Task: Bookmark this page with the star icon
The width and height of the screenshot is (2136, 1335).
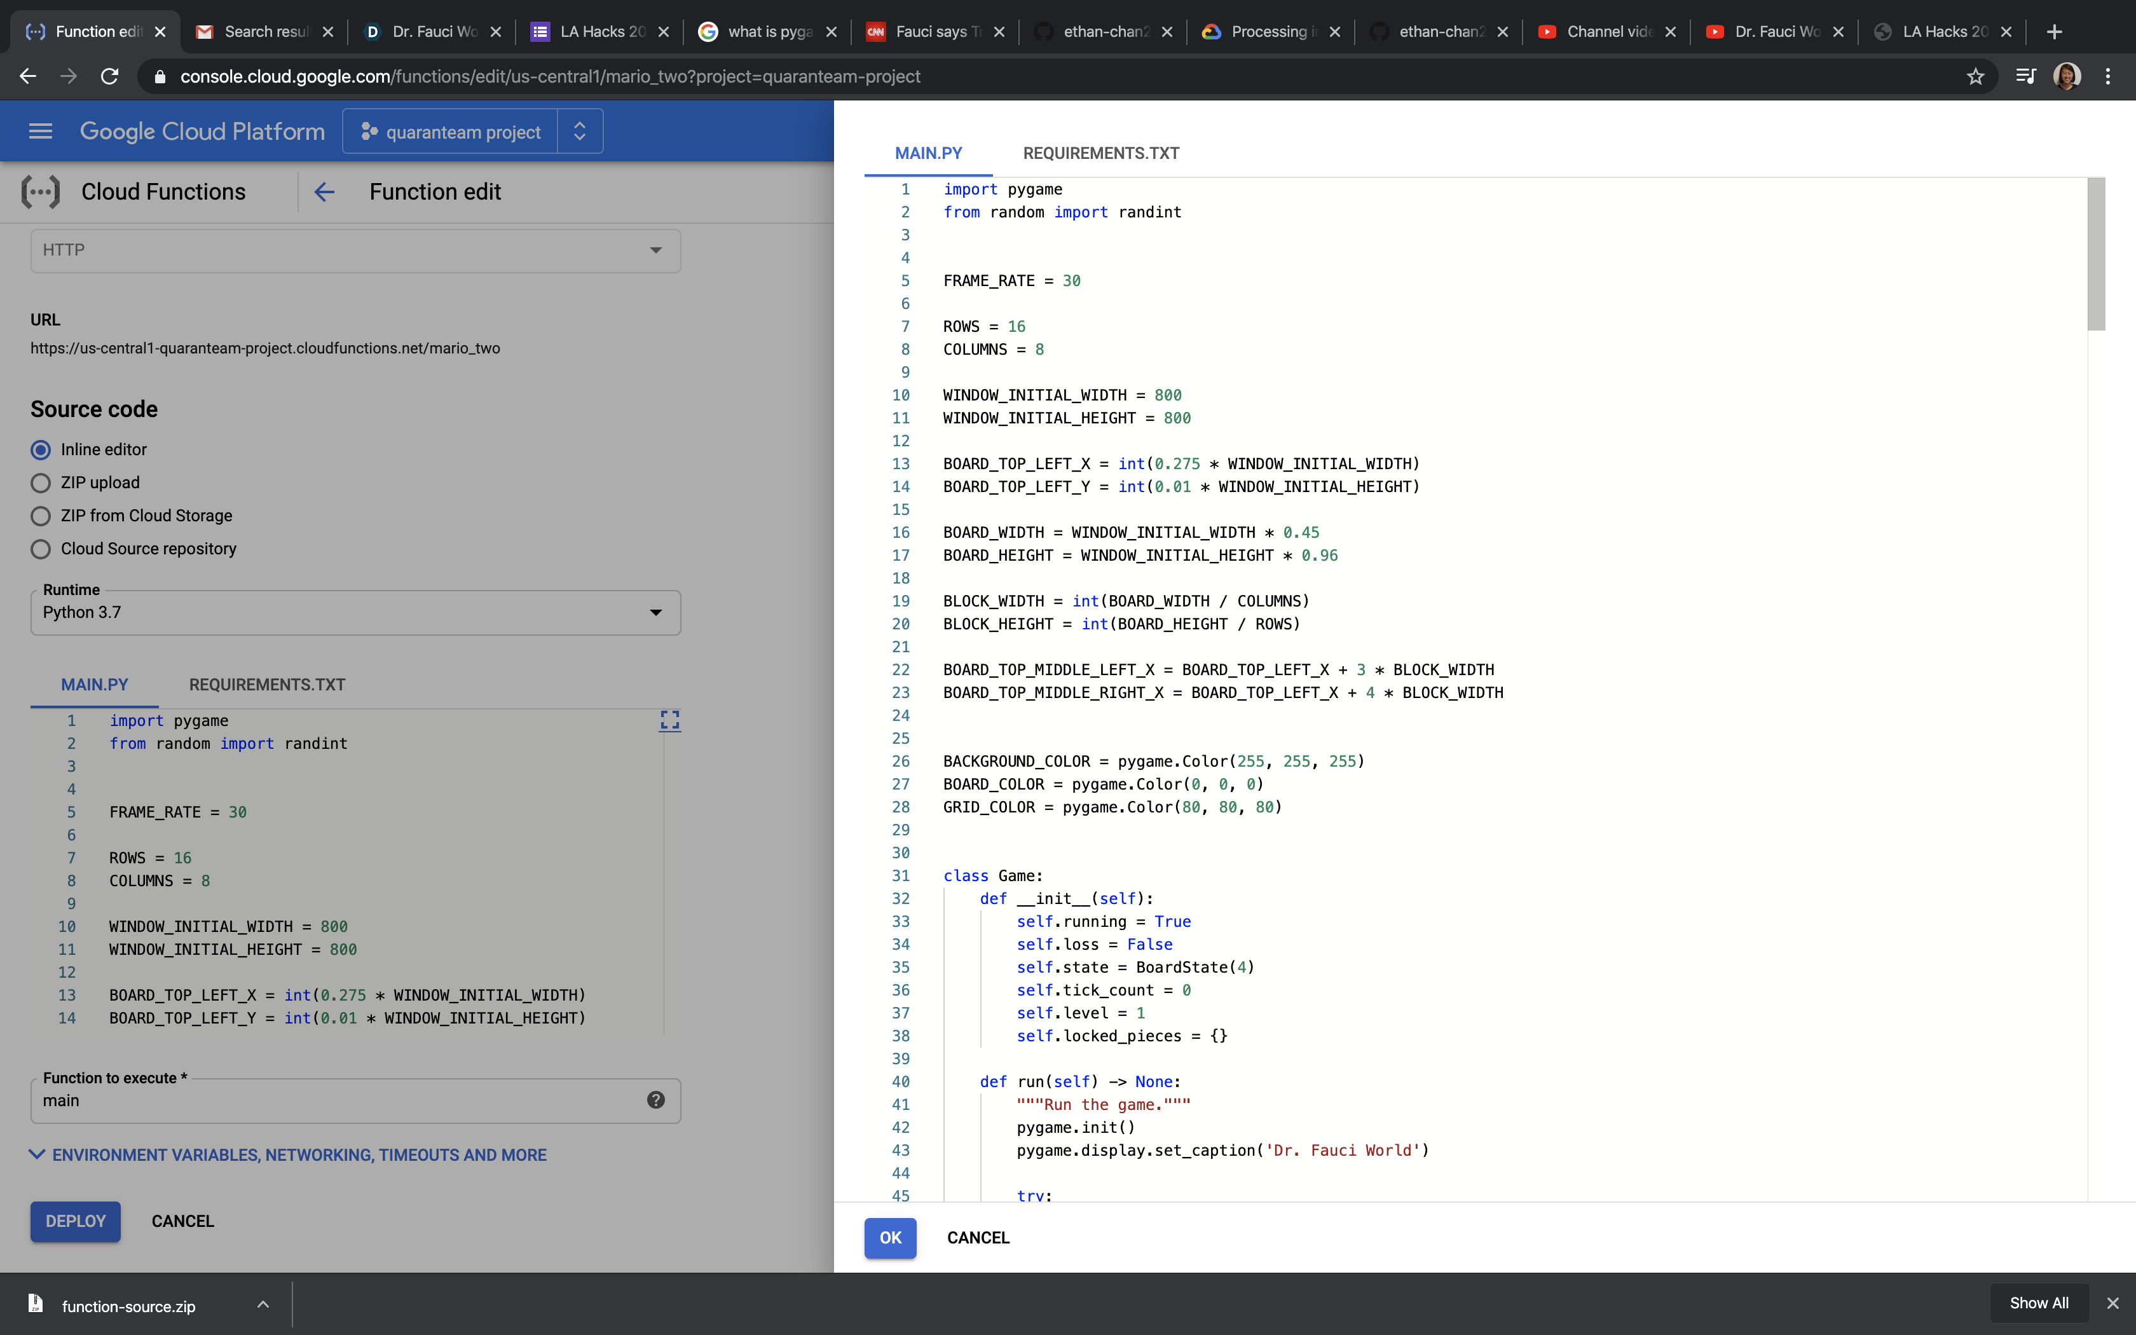Action: coord(1975,77)
